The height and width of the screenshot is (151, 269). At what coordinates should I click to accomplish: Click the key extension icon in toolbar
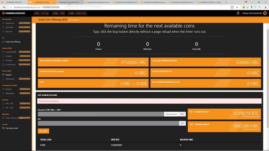point(251,7)
